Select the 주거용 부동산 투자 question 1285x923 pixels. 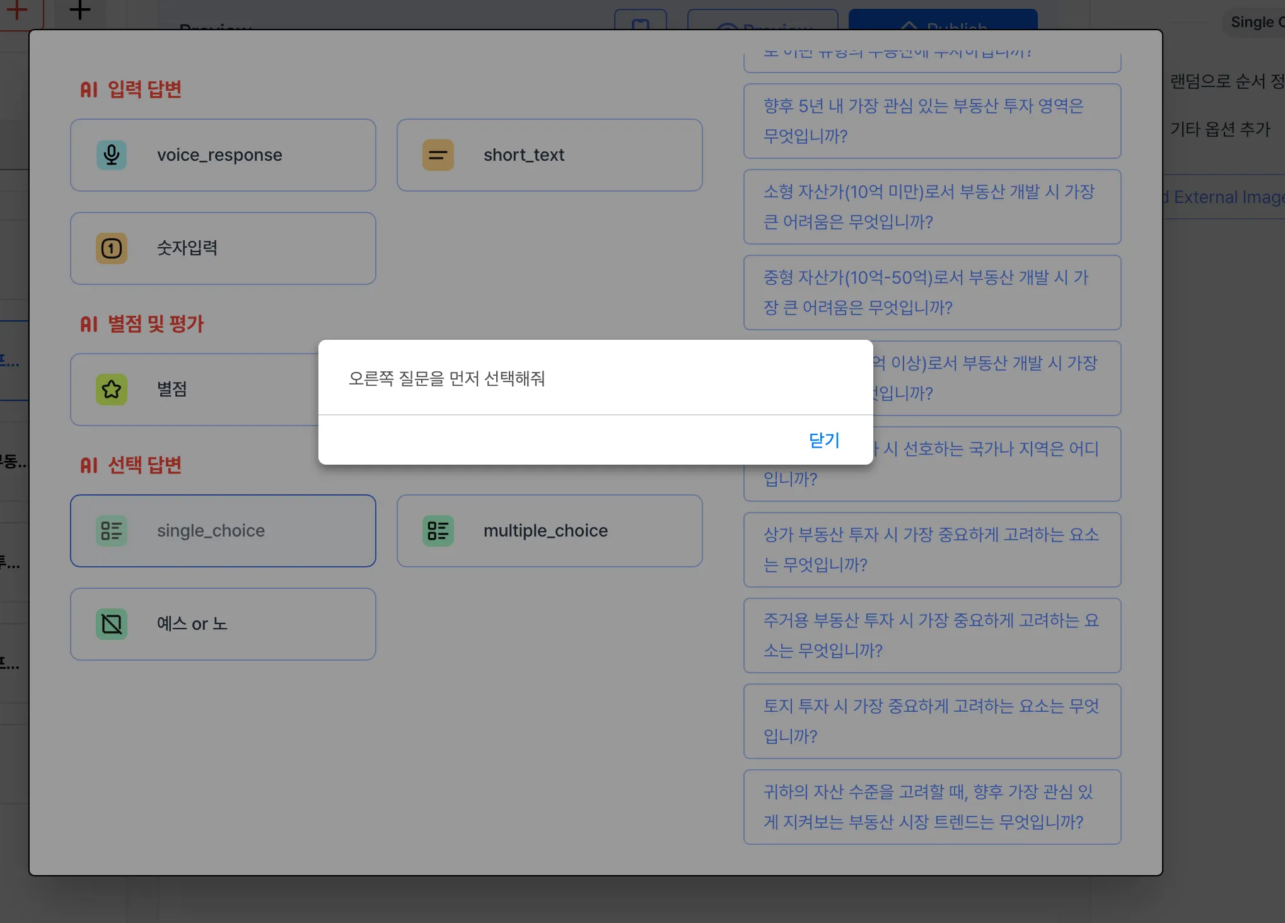(x=931, y=636)
